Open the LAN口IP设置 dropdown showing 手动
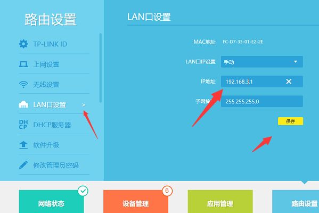 [x=262, y=62]
